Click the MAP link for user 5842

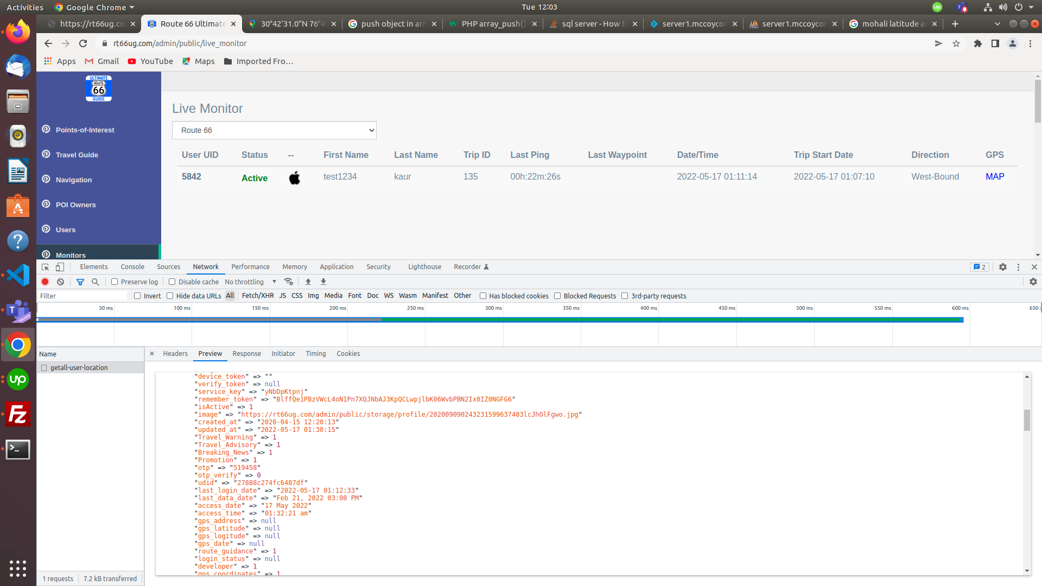click(995, 176)
